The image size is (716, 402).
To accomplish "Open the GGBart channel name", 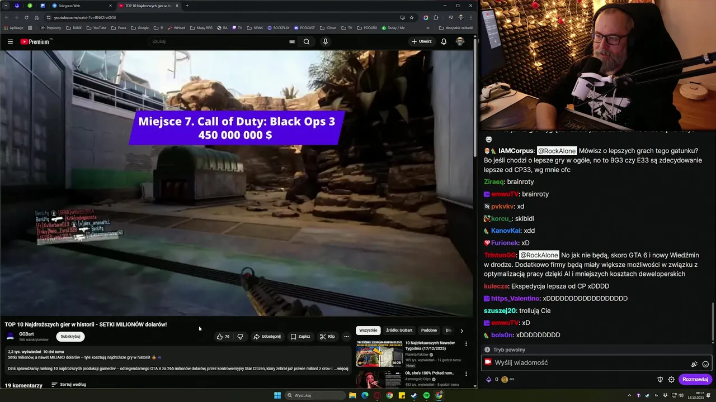I will coord(26,334).
